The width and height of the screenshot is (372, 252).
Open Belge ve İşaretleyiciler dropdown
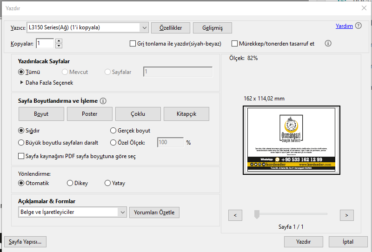tap(73, 212)
